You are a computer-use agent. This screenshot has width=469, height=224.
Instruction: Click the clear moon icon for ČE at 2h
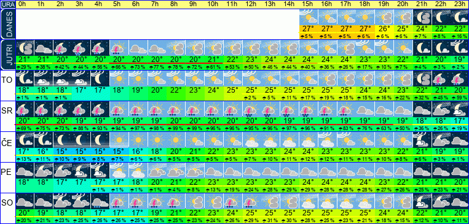click(62, 140)
